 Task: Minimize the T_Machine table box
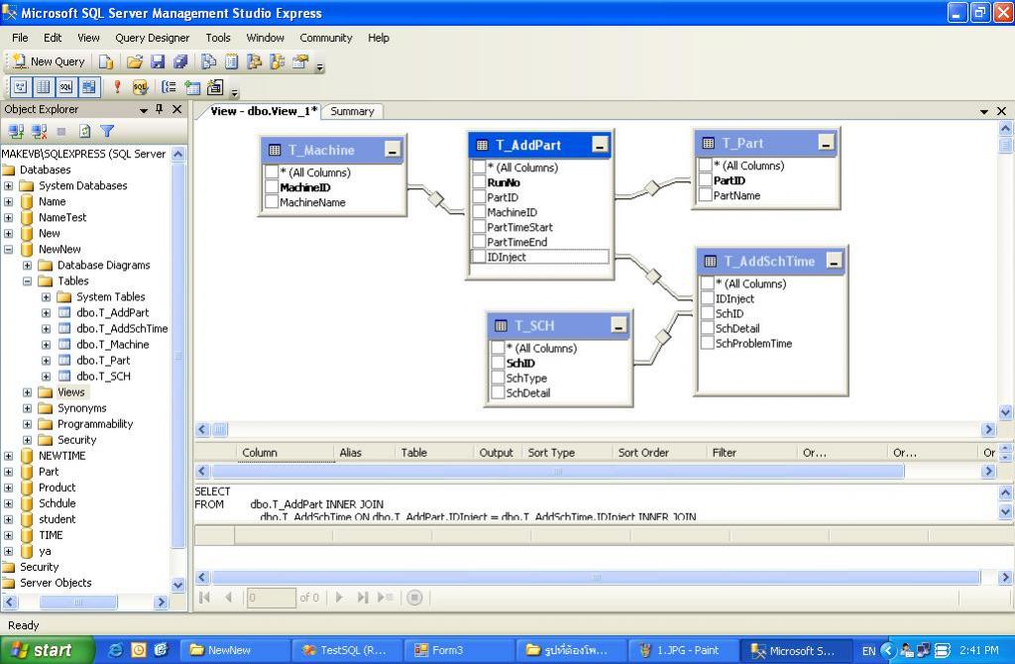tap(393, 151)
